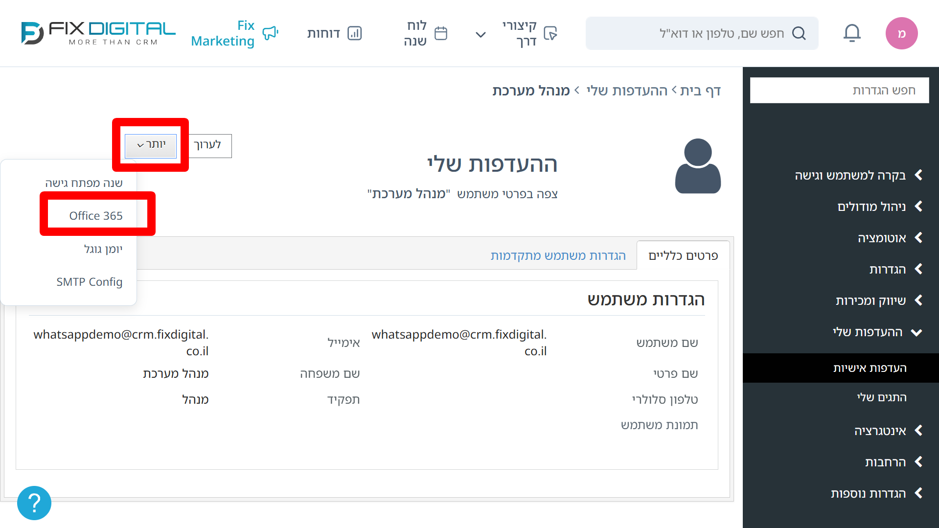Expand הגדרות נוספות sidebar section
939x528 pixels.
click(876, 493)
